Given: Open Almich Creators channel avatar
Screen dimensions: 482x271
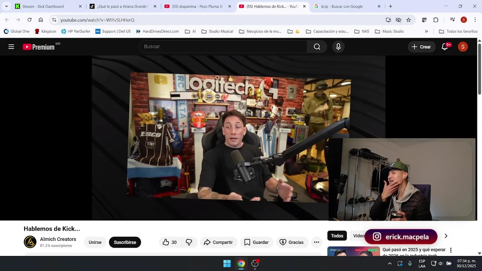Looking at the screenshot, I should pyautogui.click(x=30, y=242).
